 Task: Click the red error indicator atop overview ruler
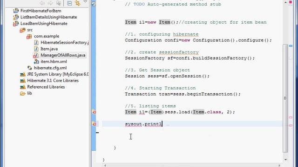(x=291, y=2)
